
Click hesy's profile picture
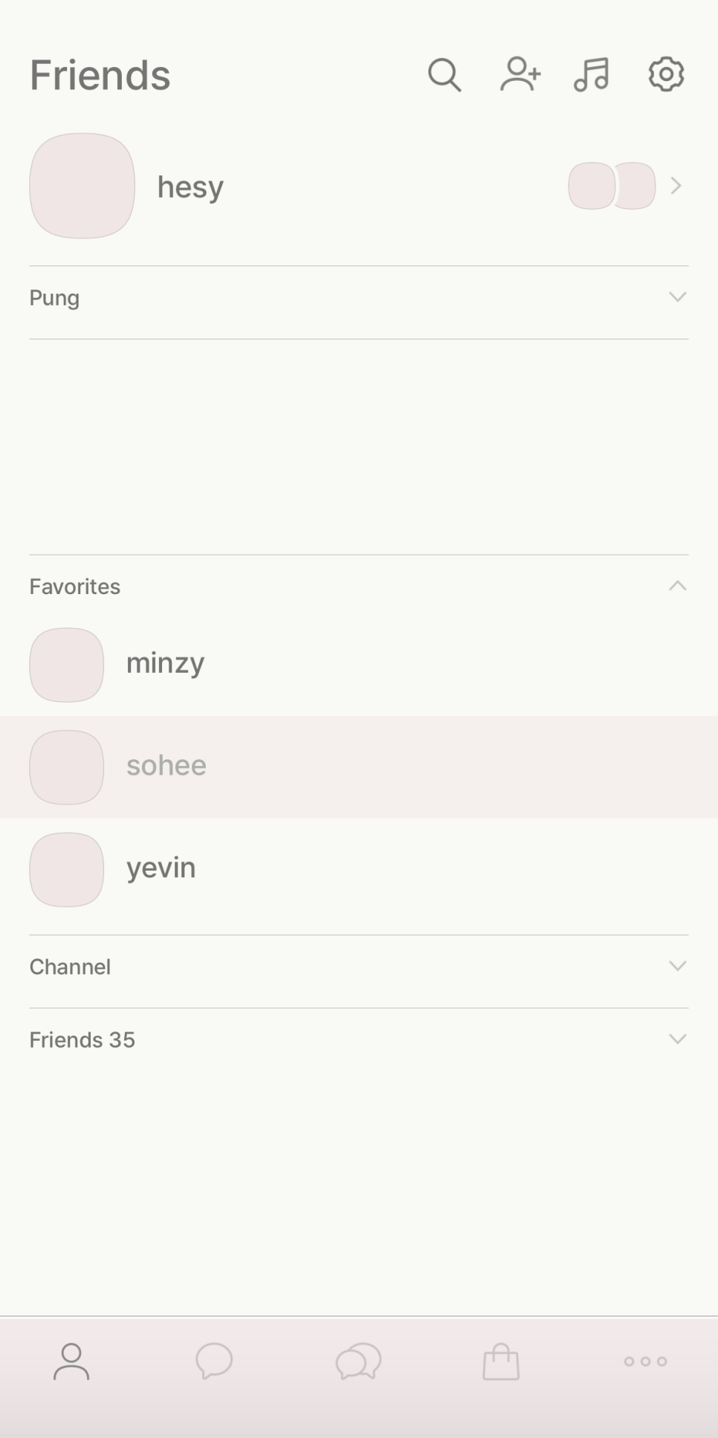(x=82, y=186)
